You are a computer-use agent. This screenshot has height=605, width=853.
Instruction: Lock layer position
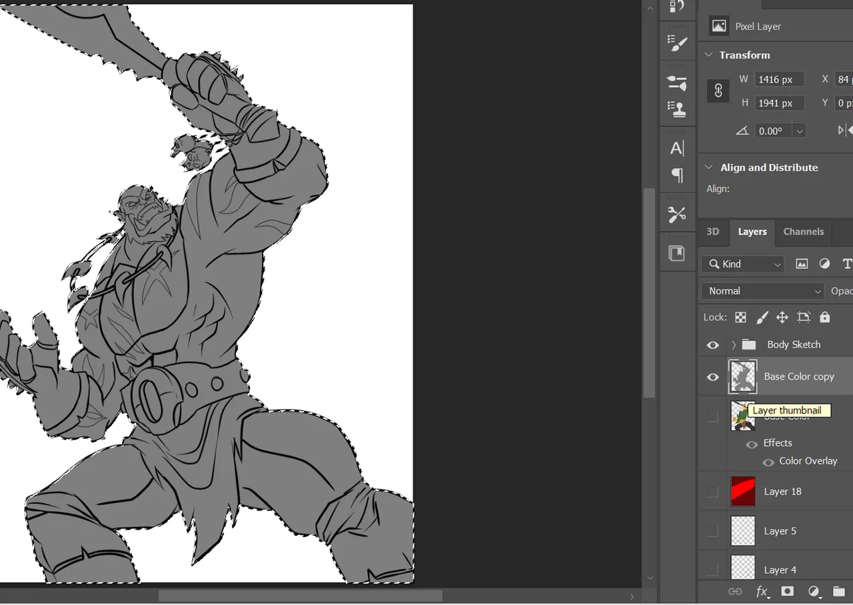[x=782, y=317]
